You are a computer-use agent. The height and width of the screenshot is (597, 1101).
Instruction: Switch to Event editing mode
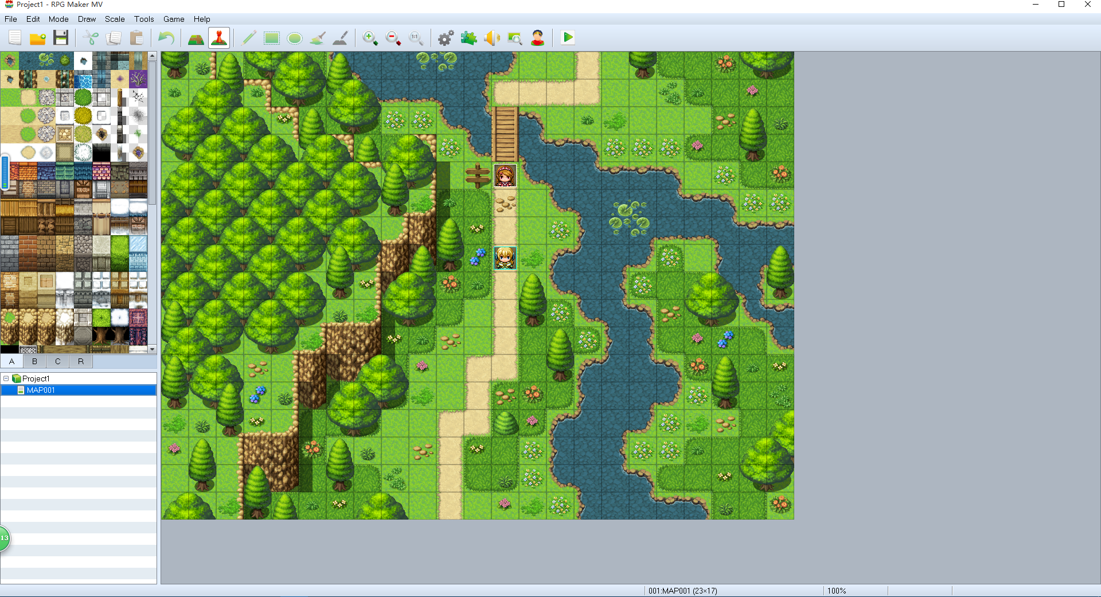pyautogui.click(x=219, y=38)
